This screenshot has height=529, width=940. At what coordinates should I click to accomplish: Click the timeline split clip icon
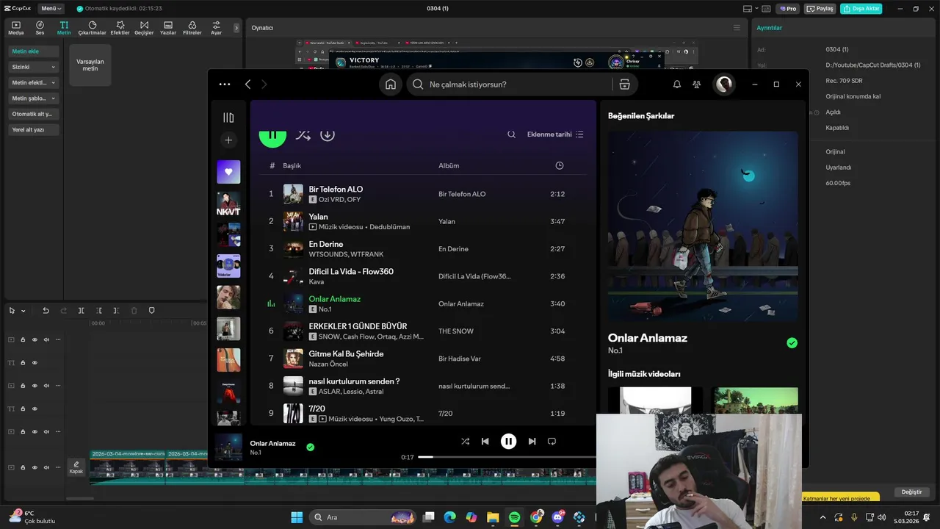point(81,311)
